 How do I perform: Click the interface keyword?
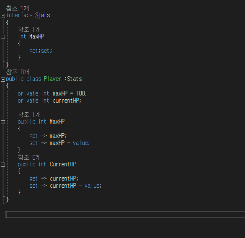19,16
